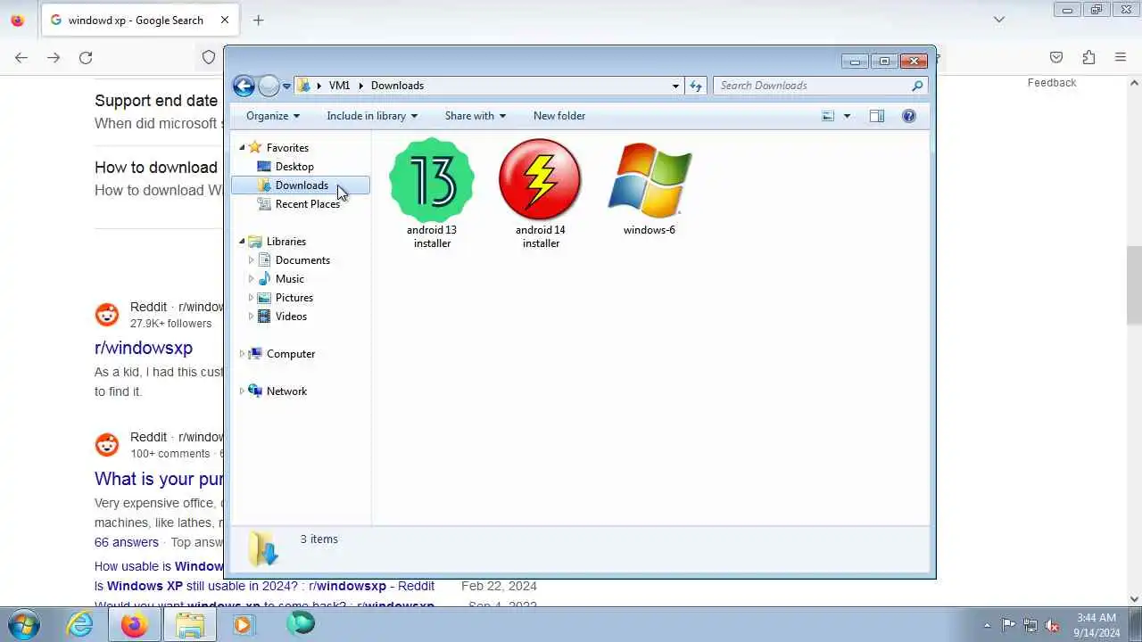Go forward in Firefox browser

coord(54,57)
